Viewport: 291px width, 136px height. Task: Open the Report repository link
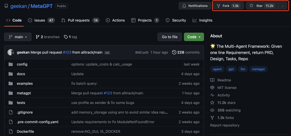click(x=225, y=125)
